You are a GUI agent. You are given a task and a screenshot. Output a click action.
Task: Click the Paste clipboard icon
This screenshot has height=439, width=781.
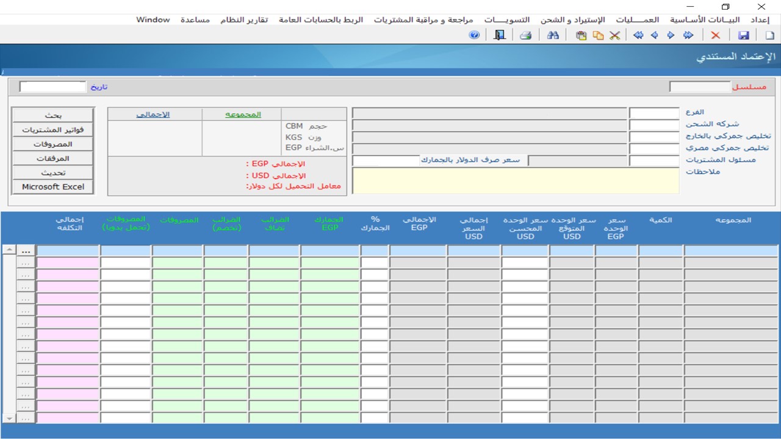click(x=581, y=35)
